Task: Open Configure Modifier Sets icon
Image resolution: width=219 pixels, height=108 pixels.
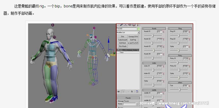Action: pos(137,92)
